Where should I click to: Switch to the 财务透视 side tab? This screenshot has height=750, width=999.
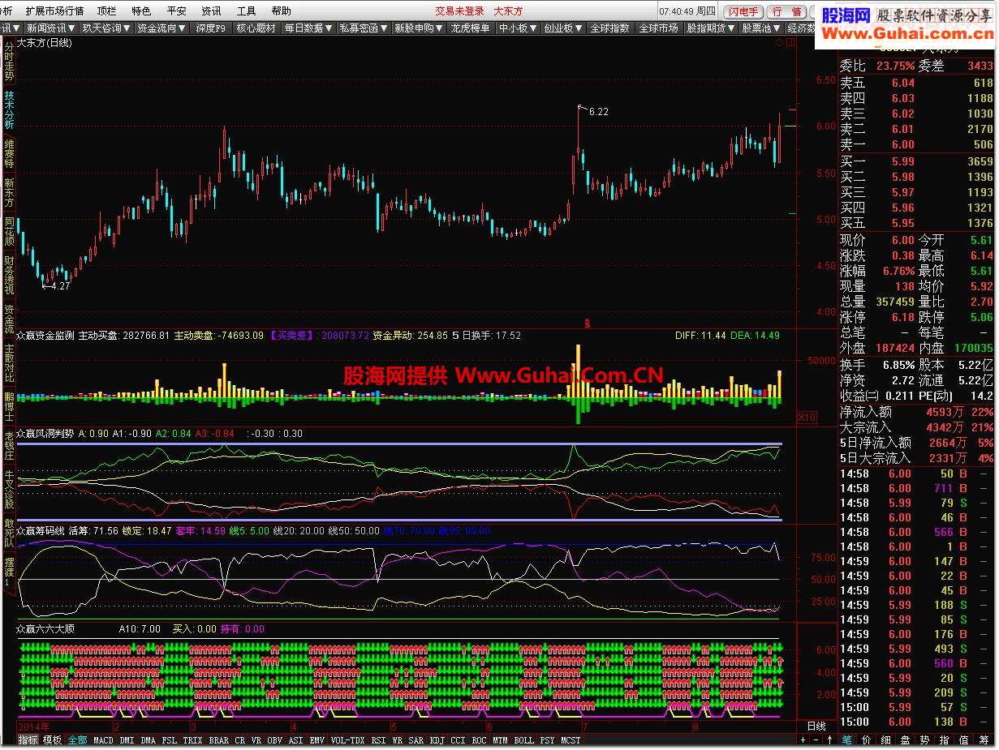coord(9,276)
